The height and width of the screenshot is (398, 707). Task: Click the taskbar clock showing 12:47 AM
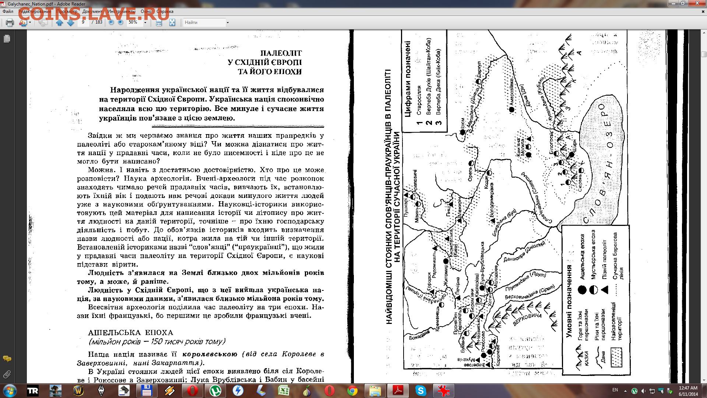pyautogui.click(x=688, y=391)
